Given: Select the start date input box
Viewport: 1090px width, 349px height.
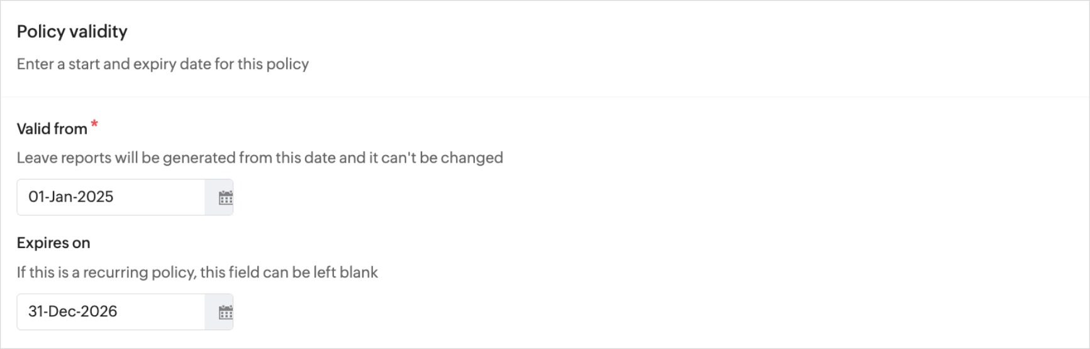Looking at the screenshot, I should (111, 197).
